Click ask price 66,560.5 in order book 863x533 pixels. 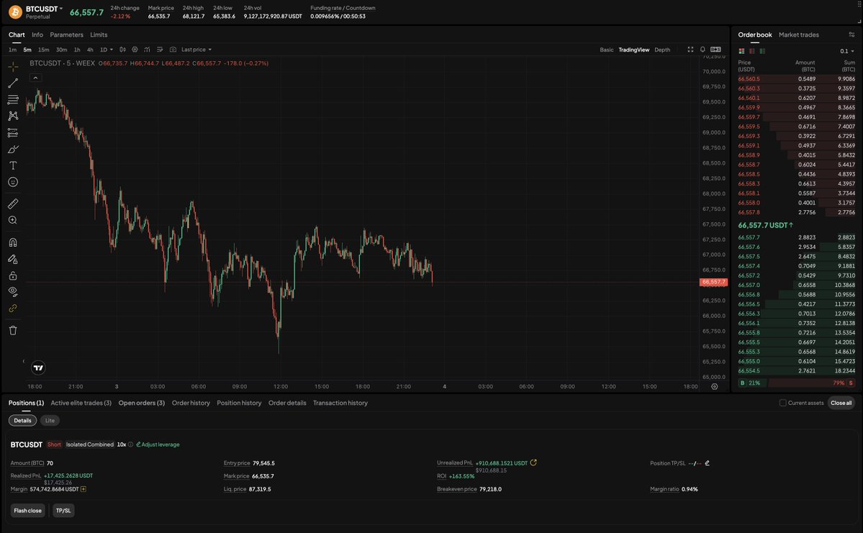[x=749, y=78]
